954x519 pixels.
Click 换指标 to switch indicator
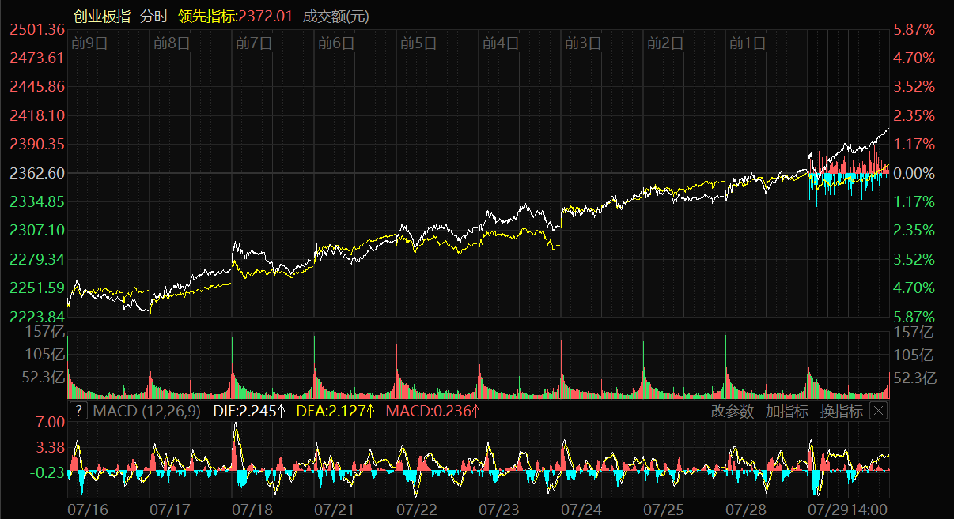(x=842, y=412)
